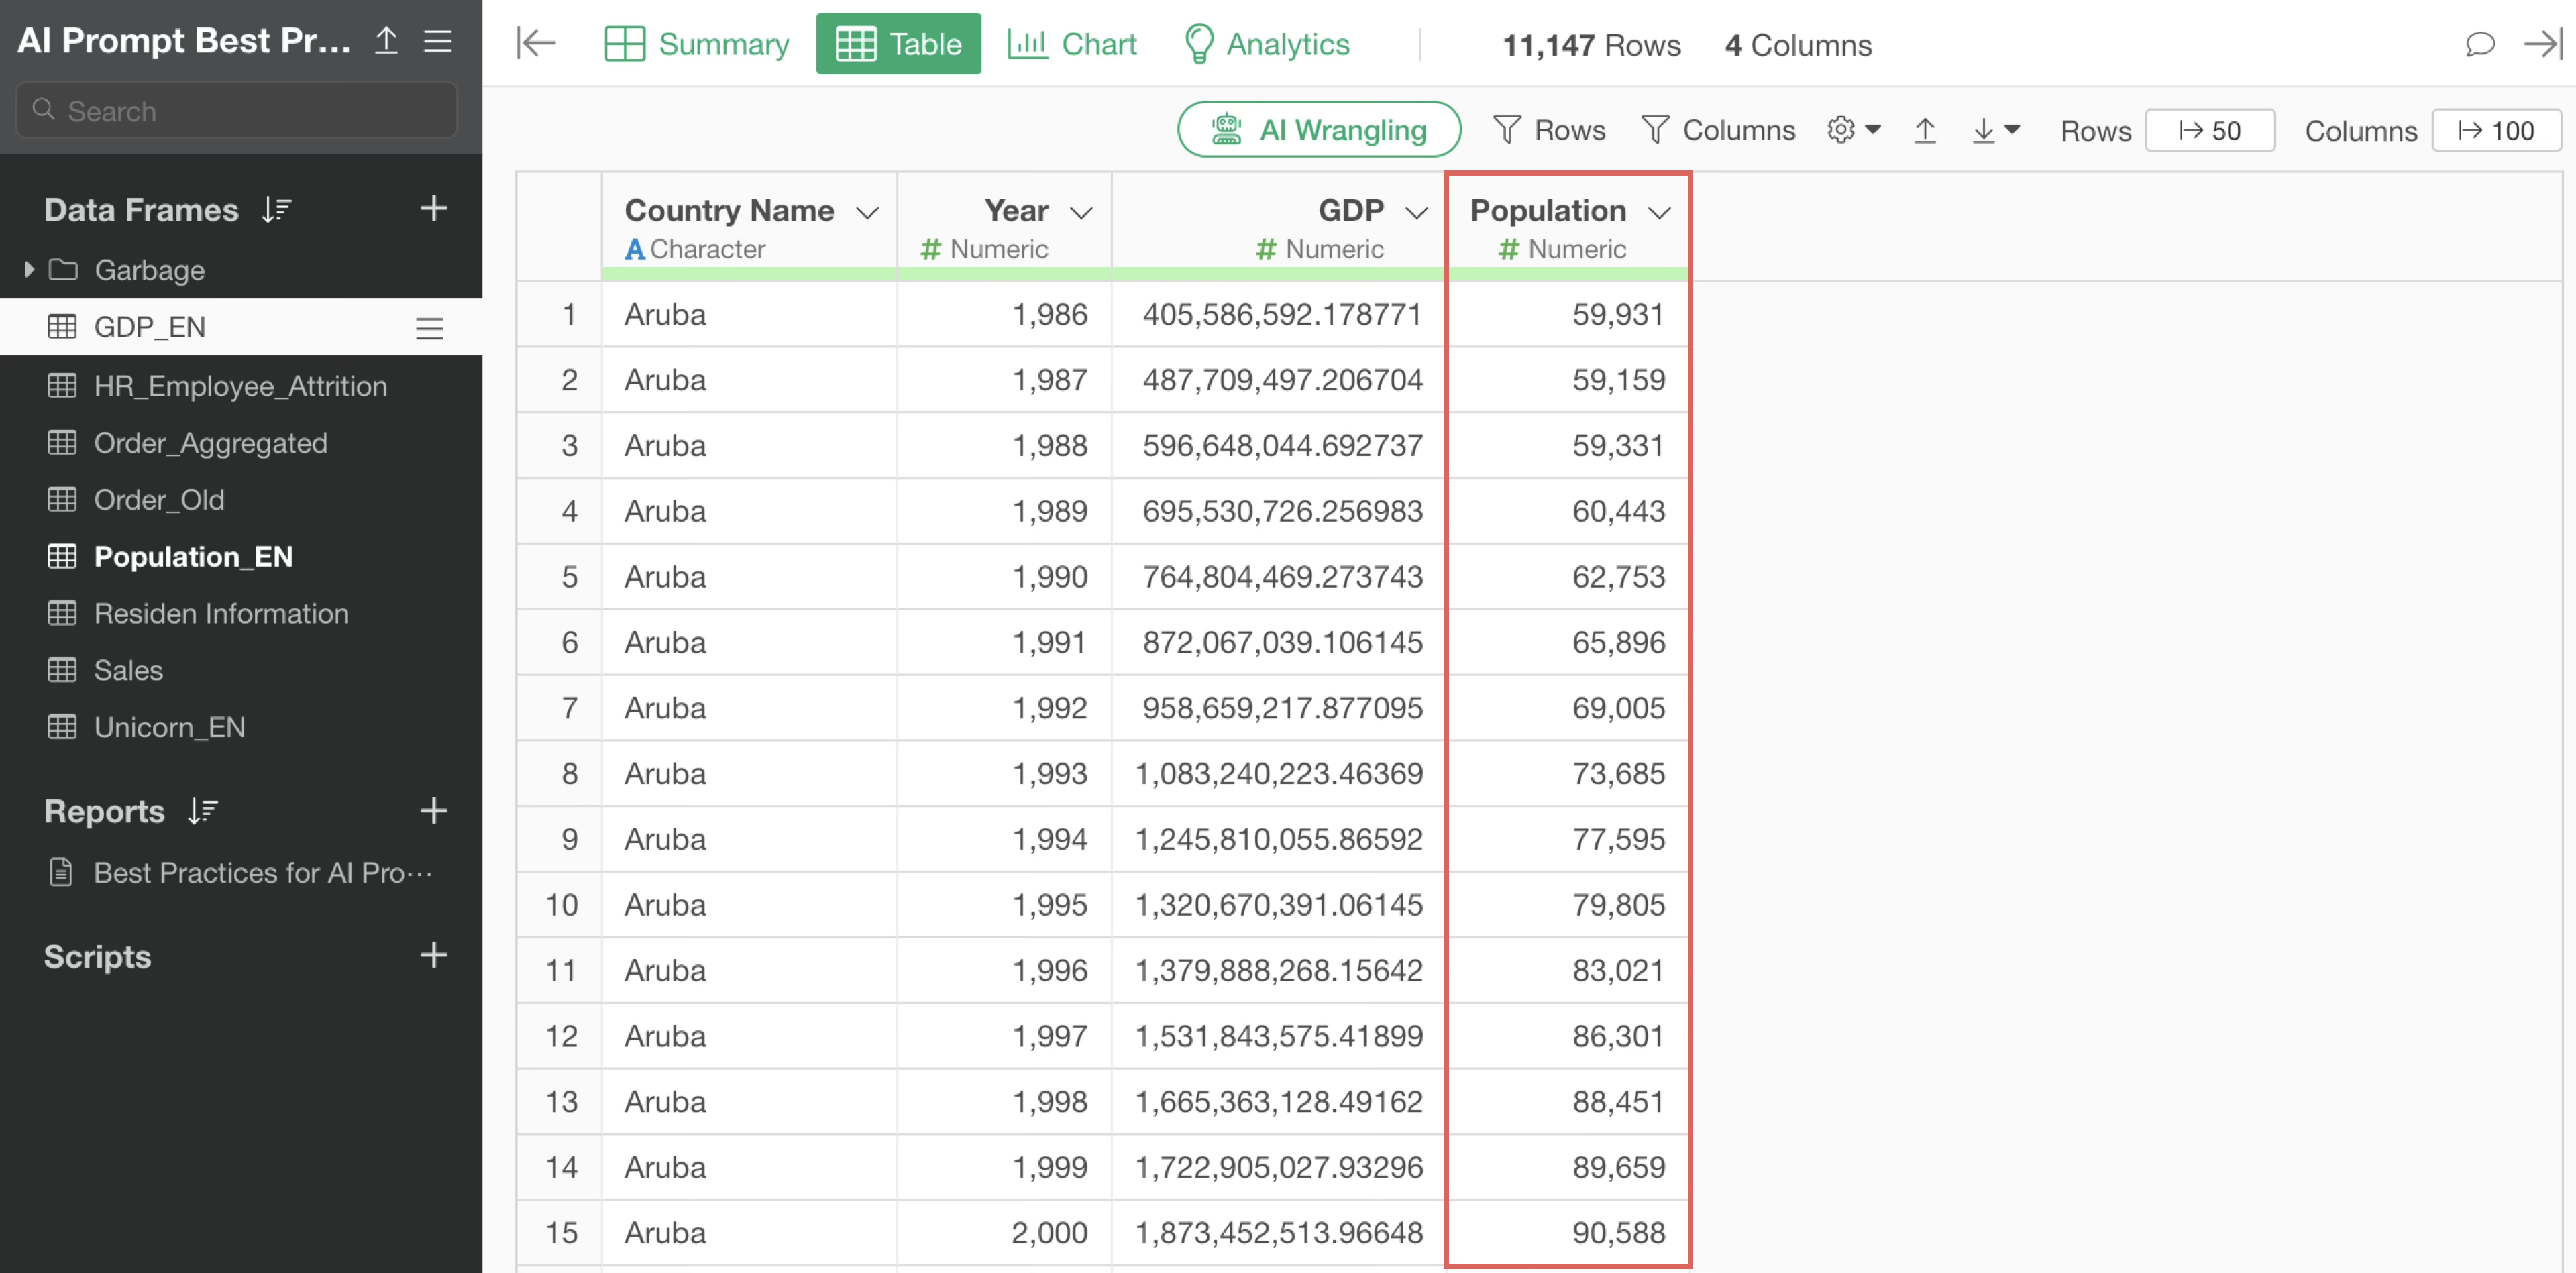
Task: Add a new Data Frame
Action: pyautogui.click(x=433, y=208)
